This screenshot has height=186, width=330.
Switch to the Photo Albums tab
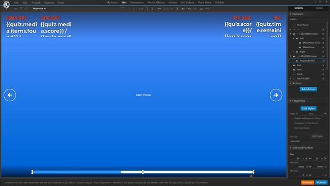(156, 3)
